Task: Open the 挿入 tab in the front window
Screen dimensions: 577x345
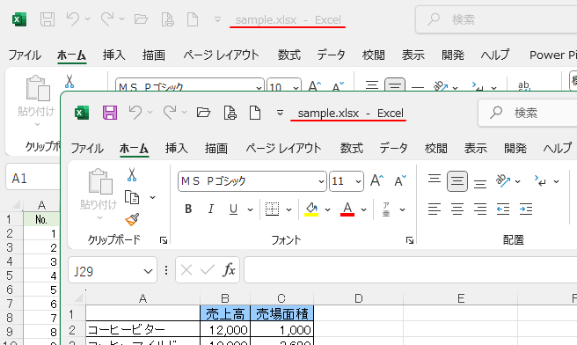Action: tap(177, 149)
